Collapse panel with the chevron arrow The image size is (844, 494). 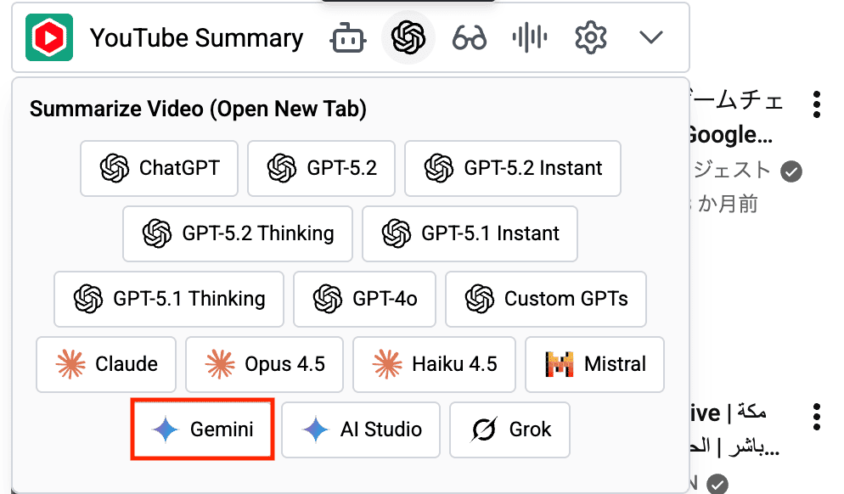[651, 38]
